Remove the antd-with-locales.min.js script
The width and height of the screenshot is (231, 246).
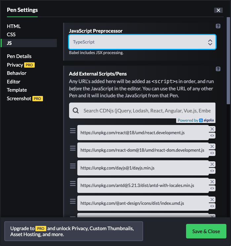[x=212, y=182]
